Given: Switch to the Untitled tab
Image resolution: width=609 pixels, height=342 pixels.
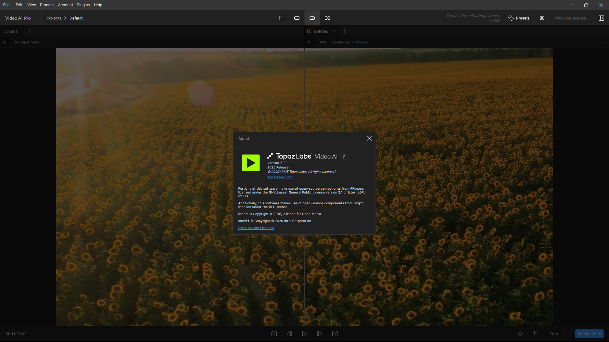Looking at the screenshot, I should point(321,31).
